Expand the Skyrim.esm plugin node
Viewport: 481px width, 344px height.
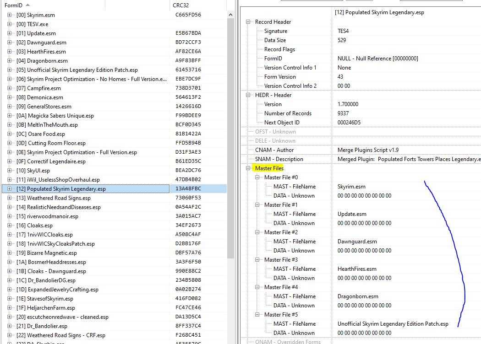[x=10, y=15]
